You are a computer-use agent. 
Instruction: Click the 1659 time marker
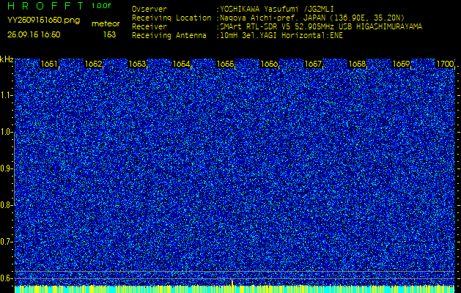(401, 64)
